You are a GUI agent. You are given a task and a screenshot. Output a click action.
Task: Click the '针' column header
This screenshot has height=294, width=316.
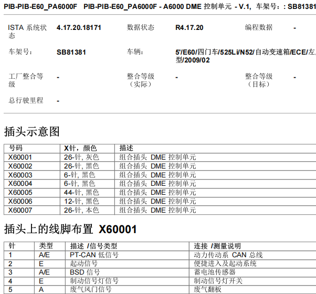pos(12,246)
